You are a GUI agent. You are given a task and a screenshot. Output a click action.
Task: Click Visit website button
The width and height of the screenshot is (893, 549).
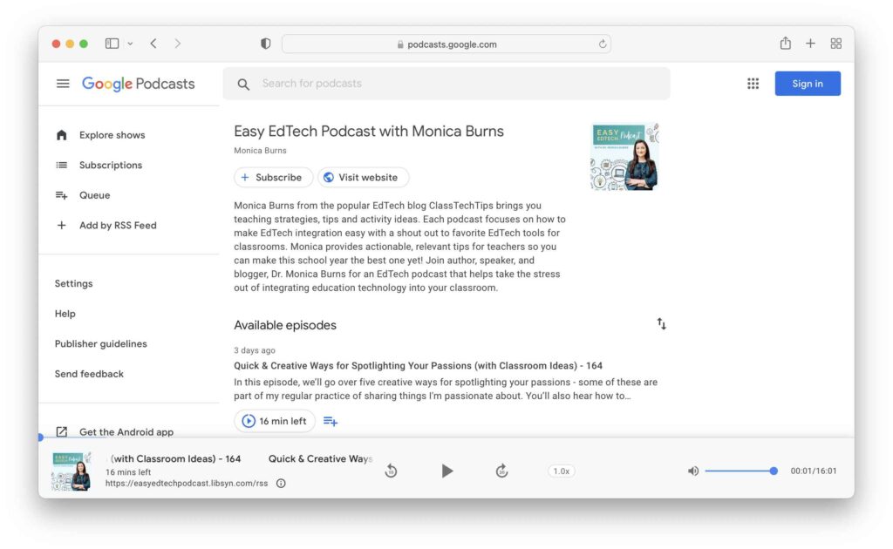pos(363,177)
